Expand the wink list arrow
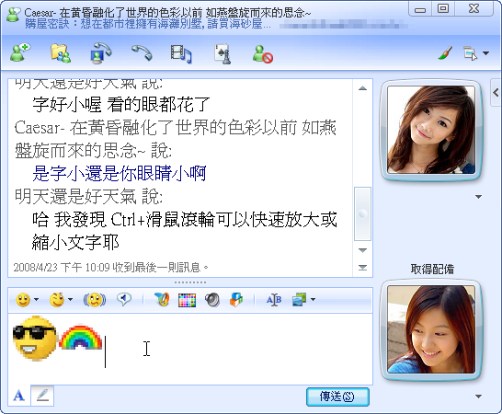The image size is (502, 414). tap(70, 300)
